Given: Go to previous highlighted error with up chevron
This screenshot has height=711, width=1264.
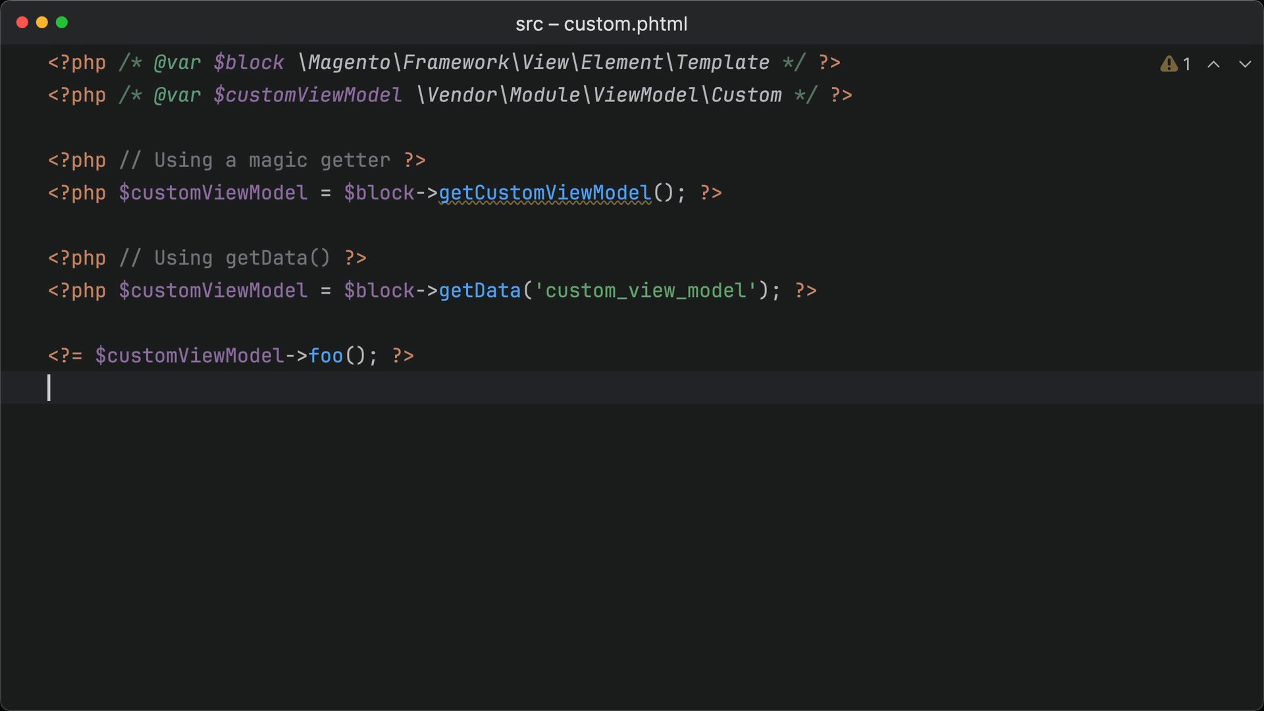Looking at the screenshot, I should pos(1213,64).
